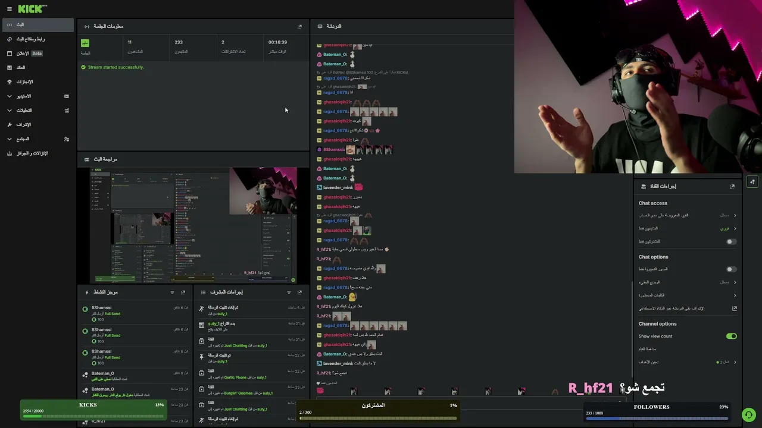
Task: Click the مراجعة البث panel header icon
Action: [87, 159]
